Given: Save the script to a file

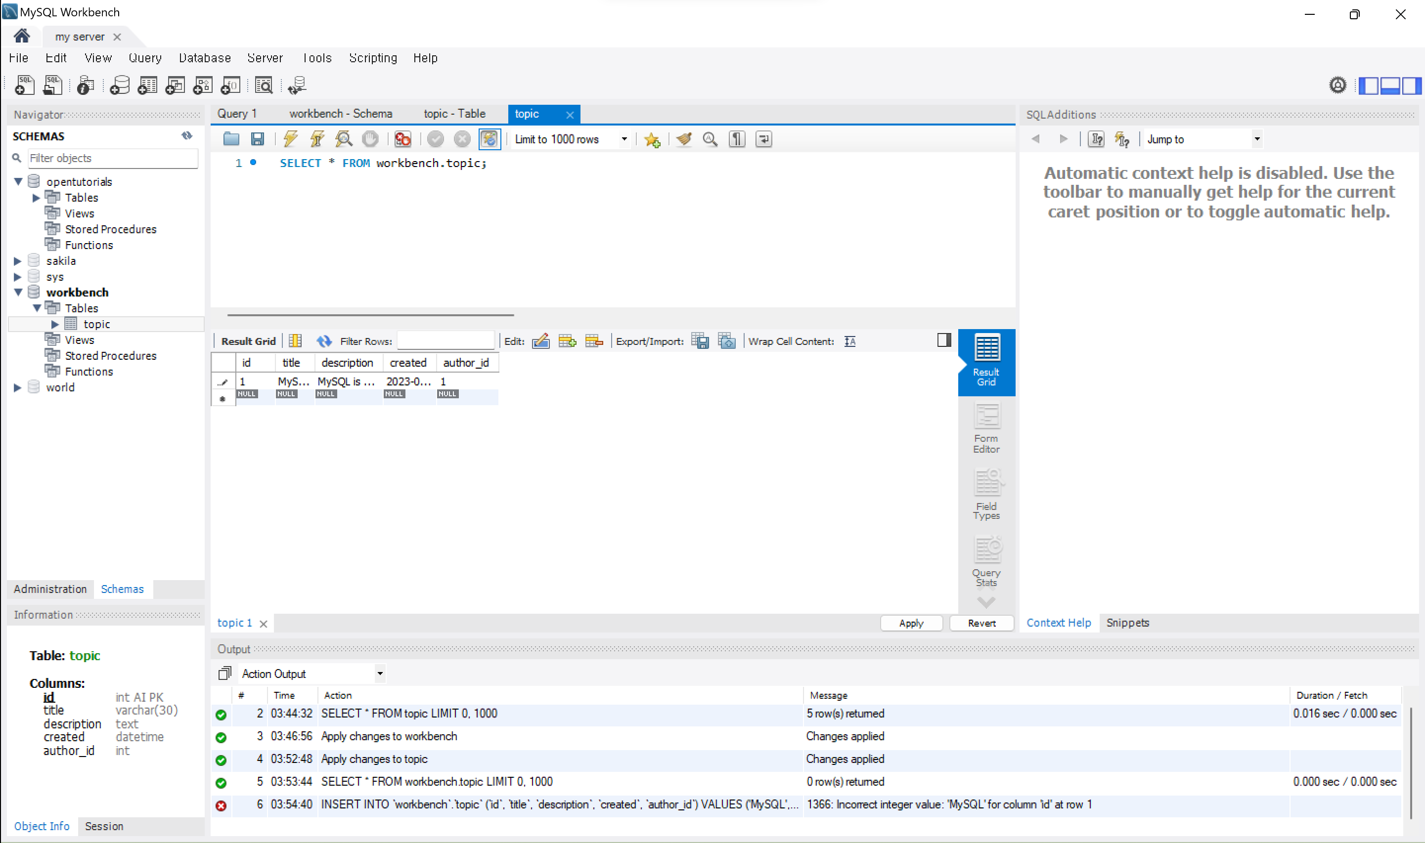Looking at the screenshot, I should 258,139.
